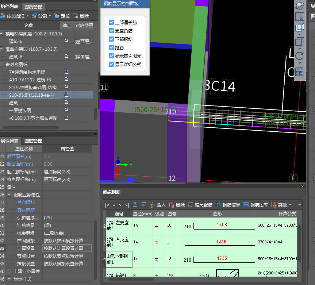
Task: Collapse 屋面构架层 tree node
Action: click(1, 49)
